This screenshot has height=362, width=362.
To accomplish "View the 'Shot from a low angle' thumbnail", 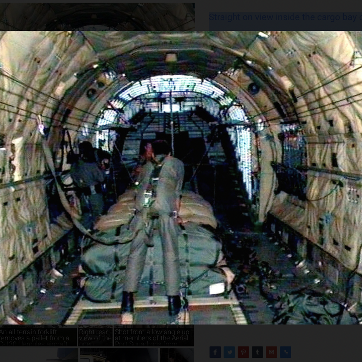I will (x=154, y=336).
